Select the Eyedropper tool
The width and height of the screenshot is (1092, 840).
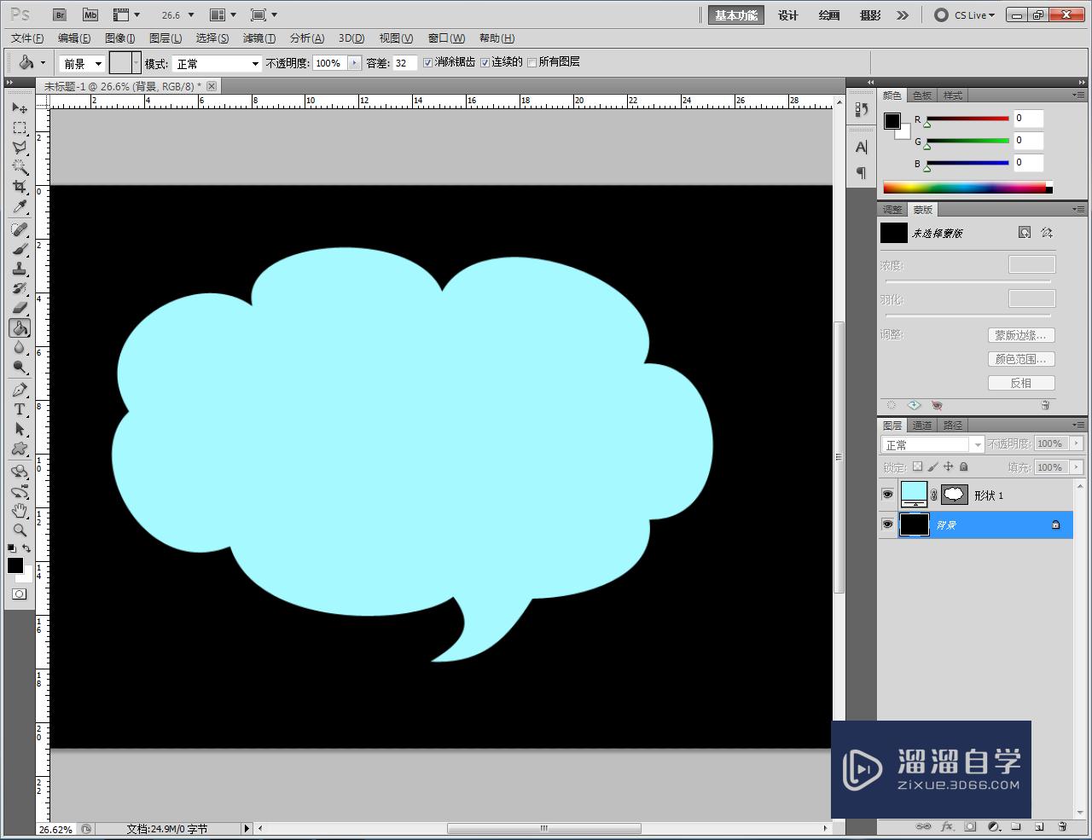[20, 206]
